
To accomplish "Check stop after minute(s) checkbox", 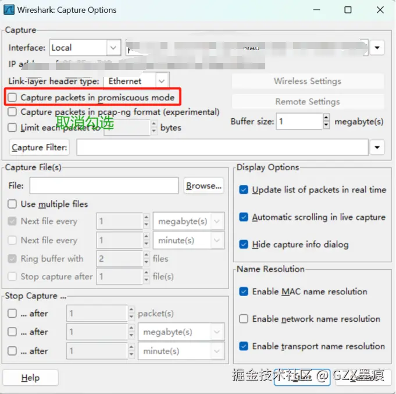I will tap(12, 351).
